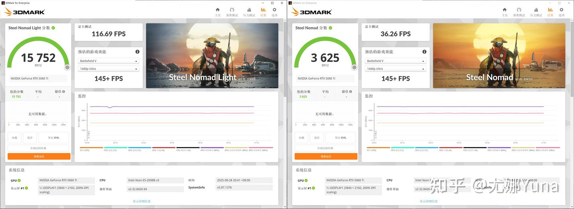Viewport: 574px width, 209px height.
Task: Toggle GPU 内存时钟频率 series in 3 625 window chart
Action: 523,149
